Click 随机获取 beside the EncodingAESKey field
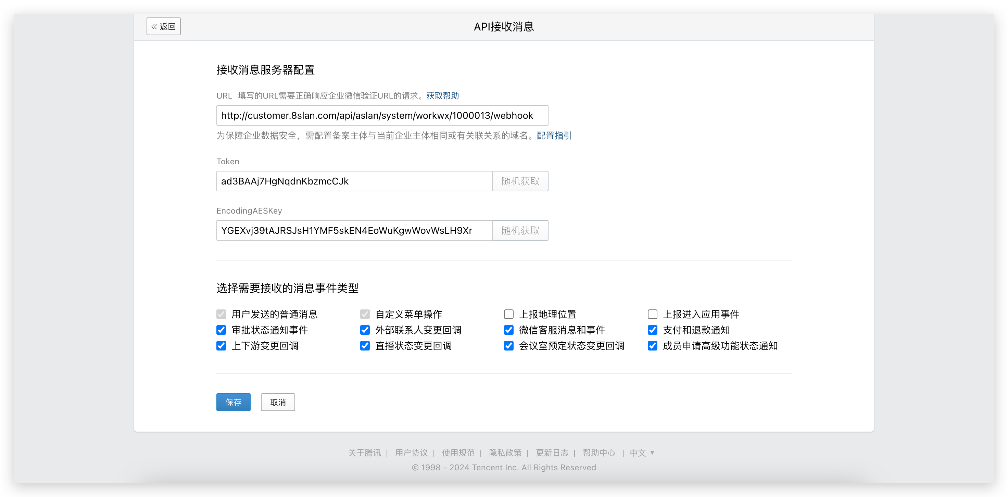1008x497 pixels. coord(520,230)
